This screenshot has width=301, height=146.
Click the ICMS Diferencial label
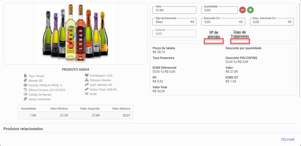164,68
